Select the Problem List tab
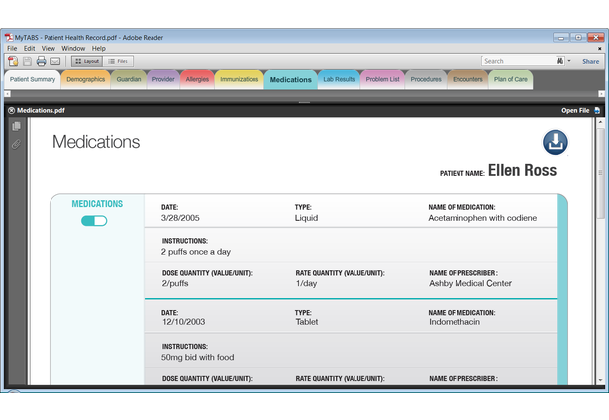Screen dimensions: 609x420 tap(382, 79)
